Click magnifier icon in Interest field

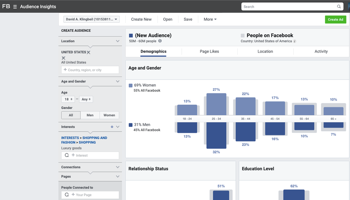click(66, 155)
